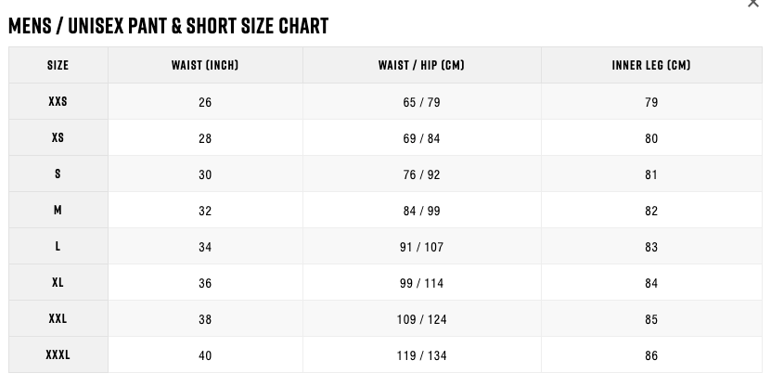
Task: Click inner leg value 86
Action: click(x=651, y=355)
